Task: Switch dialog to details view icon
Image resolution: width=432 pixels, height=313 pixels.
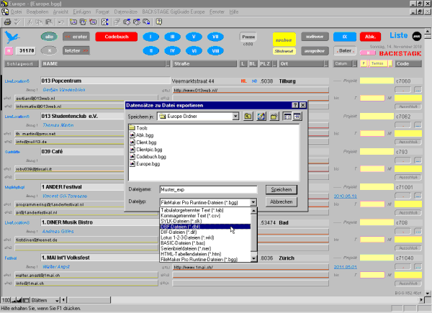Action: pos(297,116)
